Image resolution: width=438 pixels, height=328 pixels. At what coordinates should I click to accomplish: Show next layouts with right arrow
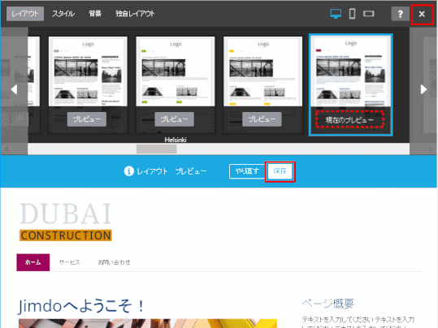[x=423, y=89]
